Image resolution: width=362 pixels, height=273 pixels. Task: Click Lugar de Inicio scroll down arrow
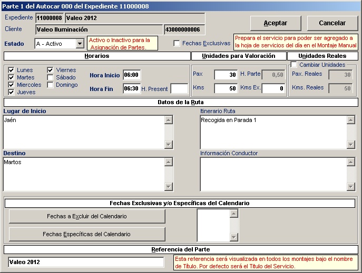[x=169, y=145]
